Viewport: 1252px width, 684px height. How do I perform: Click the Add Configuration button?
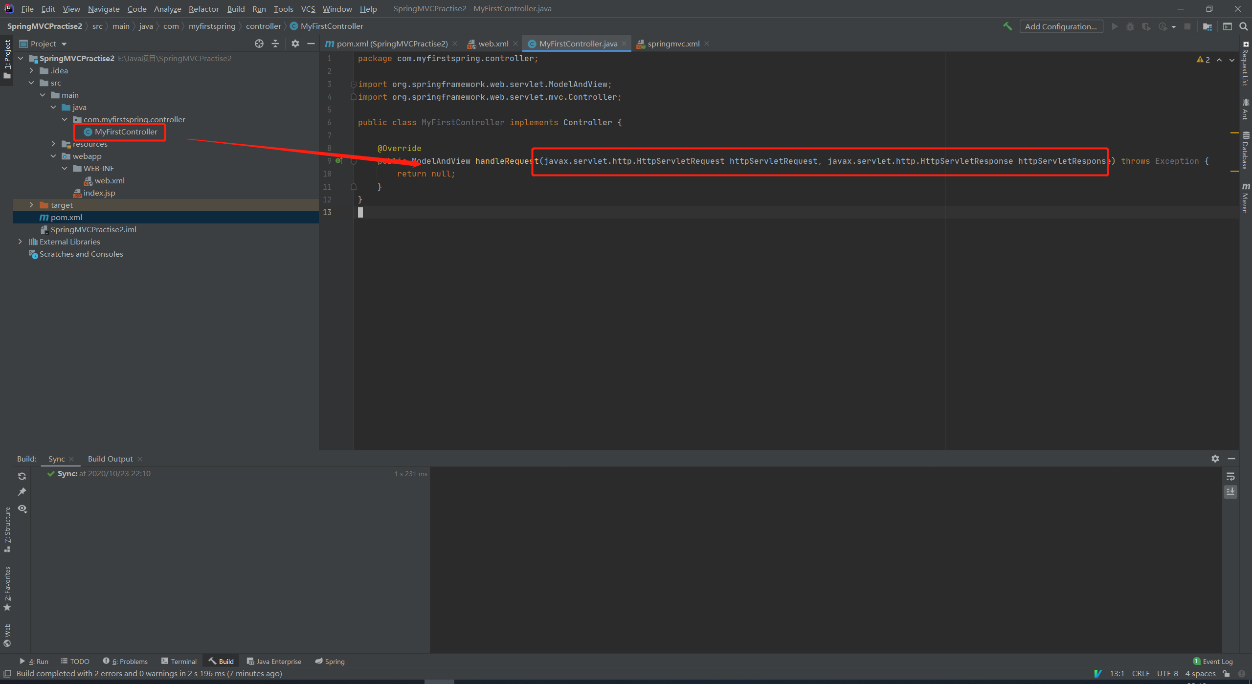click(x=1060, y=26)
